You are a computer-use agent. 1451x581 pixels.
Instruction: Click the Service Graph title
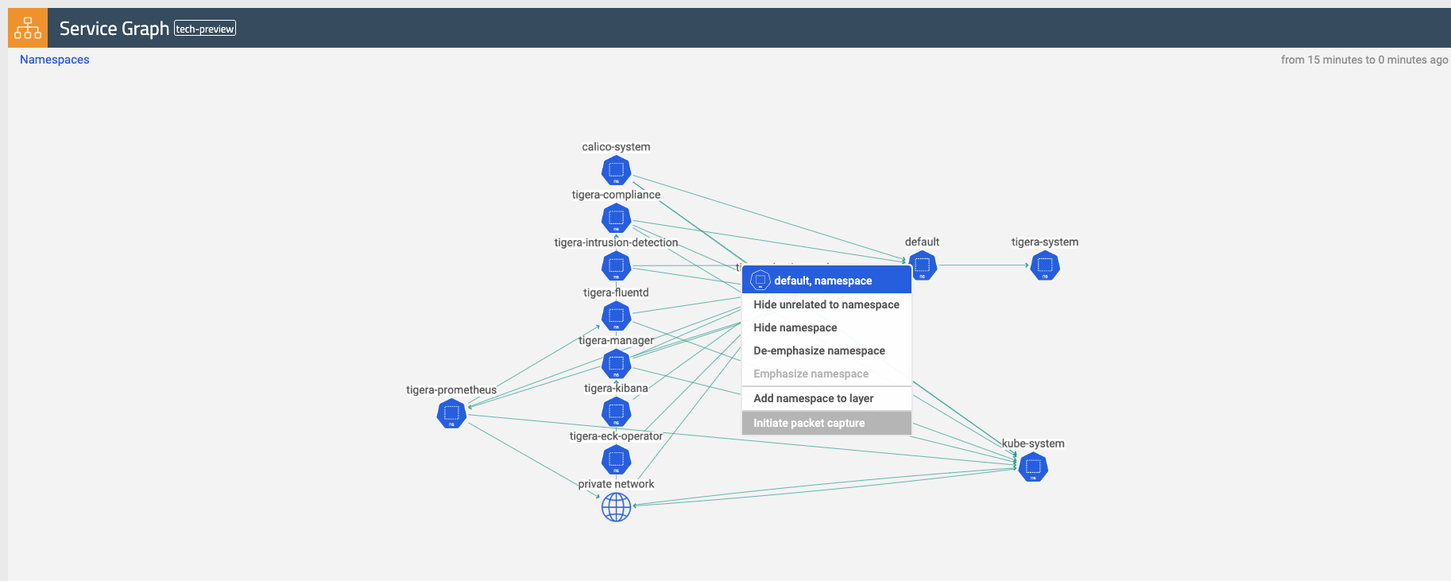(114, 29)
